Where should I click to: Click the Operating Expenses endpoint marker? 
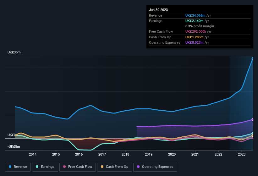coord(253,119)
